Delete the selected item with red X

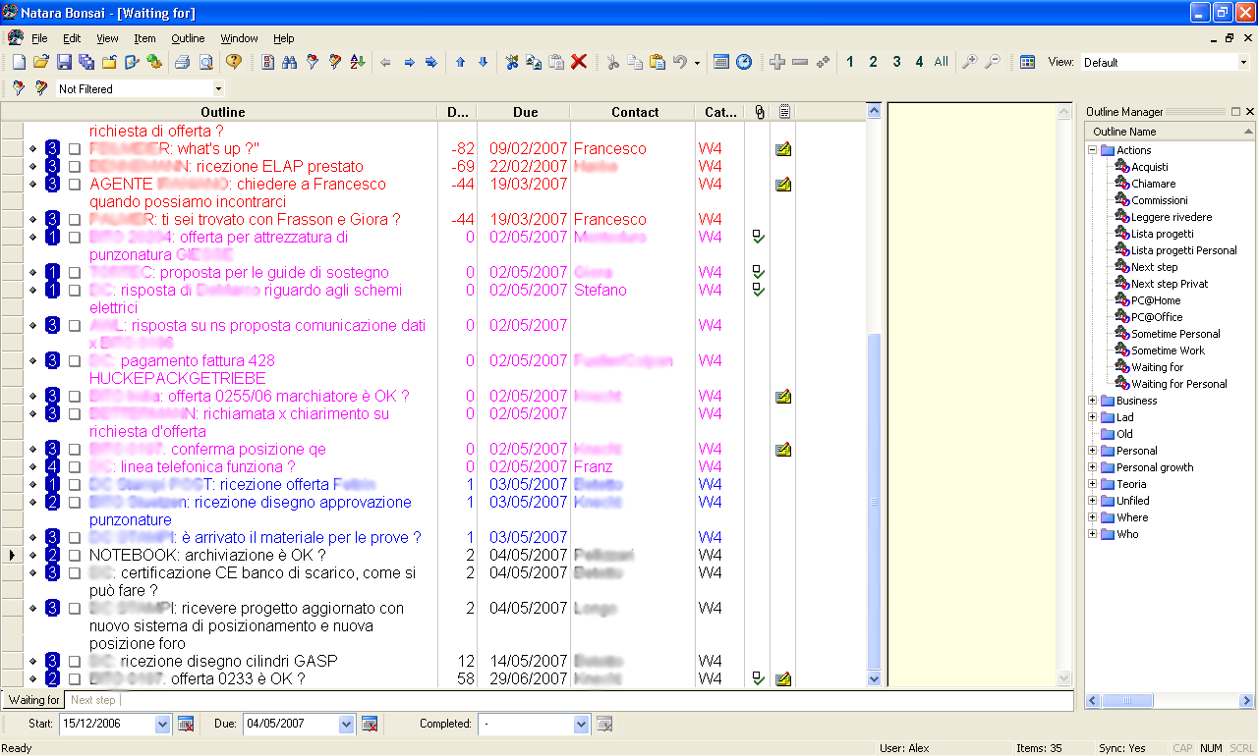coord(579,62)
